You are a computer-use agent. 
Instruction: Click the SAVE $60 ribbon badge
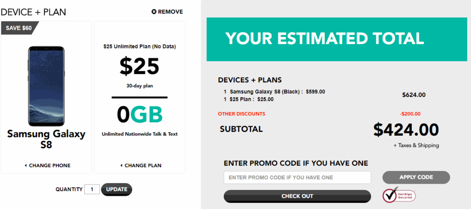point(20,28)
